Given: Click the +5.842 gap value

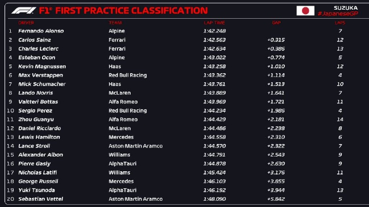Looking at the screenshot, I should point(276,199).
